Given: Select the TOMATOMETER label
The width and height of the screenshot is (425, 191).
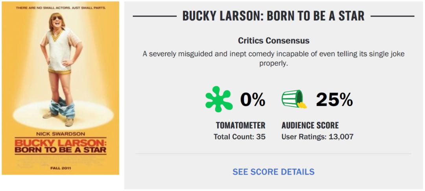Looking at the screenshot, I should coord(240,126).
